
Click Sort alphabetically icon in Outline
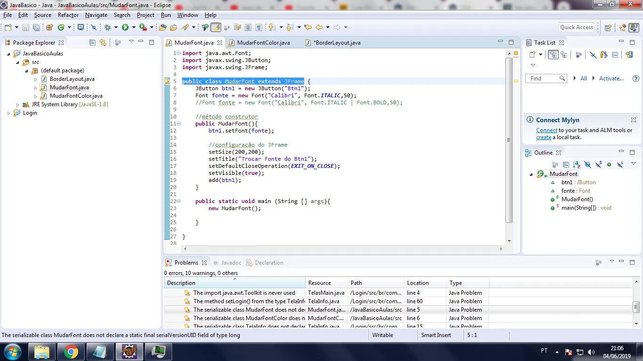[577, 165]
